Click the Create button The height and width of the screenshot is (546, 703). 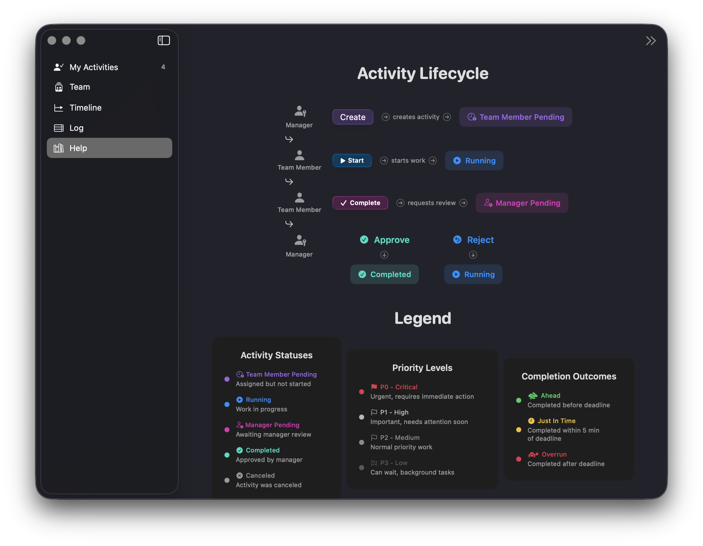[352, 117]
